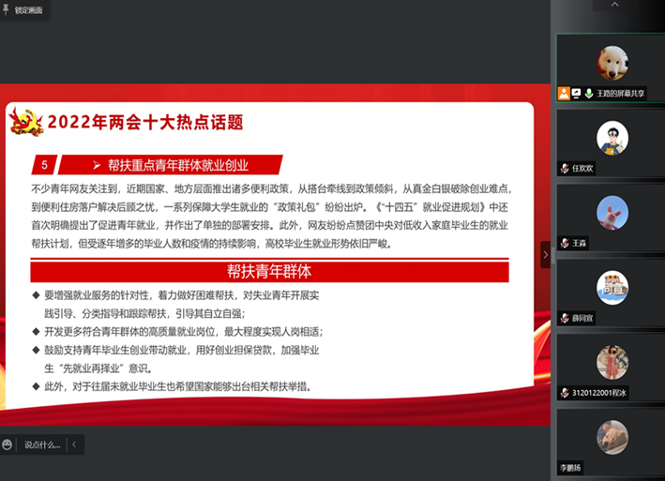Click 薛同宣's muted microphone icon
The width and height of the screenshot is (665, 481).
coord(564,318)
